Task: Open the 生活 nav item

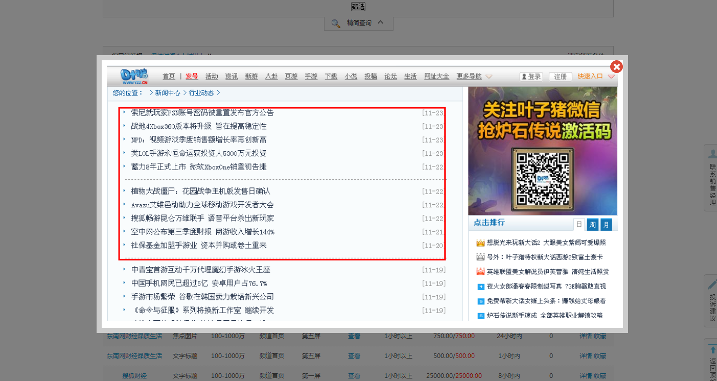Action: 410,77
